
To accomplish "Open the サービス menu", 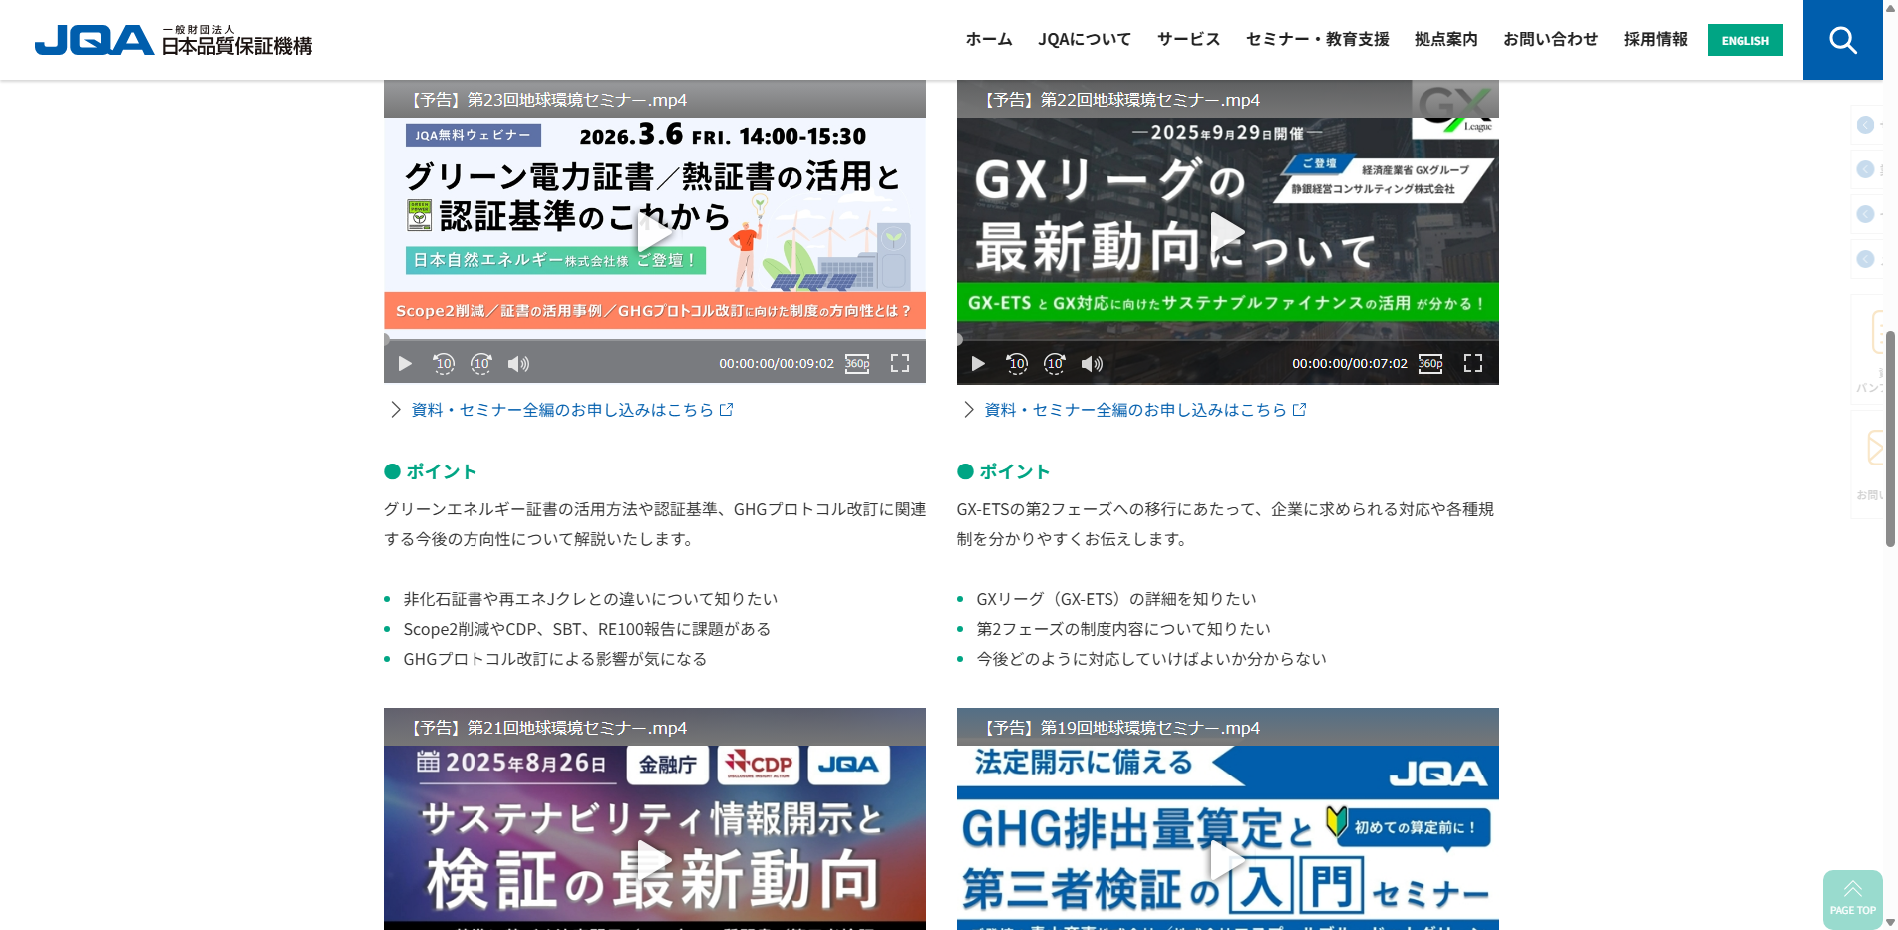I will pyautogui.click(x=1187, y=39).
